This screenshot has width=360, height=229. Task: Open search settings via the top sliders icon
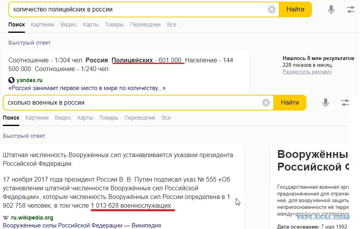351,9
